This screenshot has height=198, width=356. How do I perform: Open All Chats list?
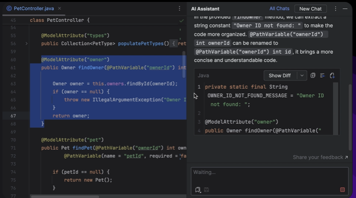279,9
